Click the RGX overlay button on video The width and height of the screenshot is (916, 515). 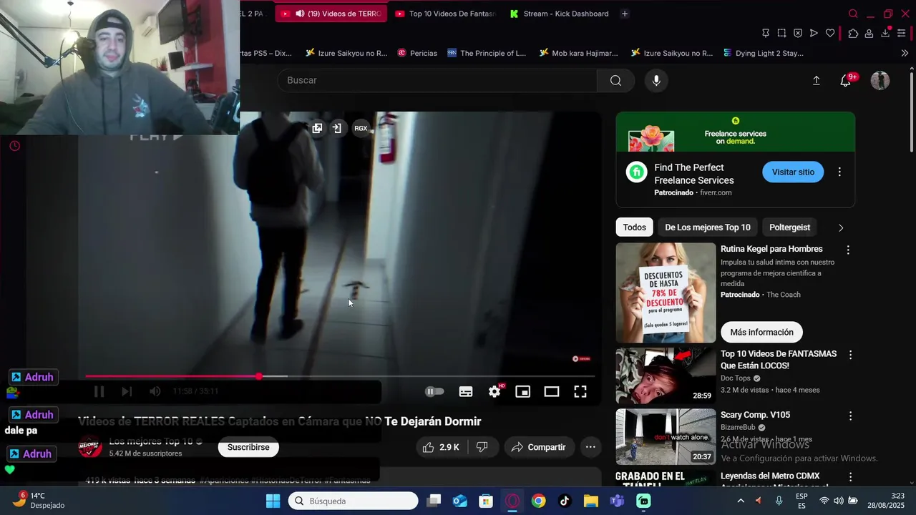pos(361,128)
